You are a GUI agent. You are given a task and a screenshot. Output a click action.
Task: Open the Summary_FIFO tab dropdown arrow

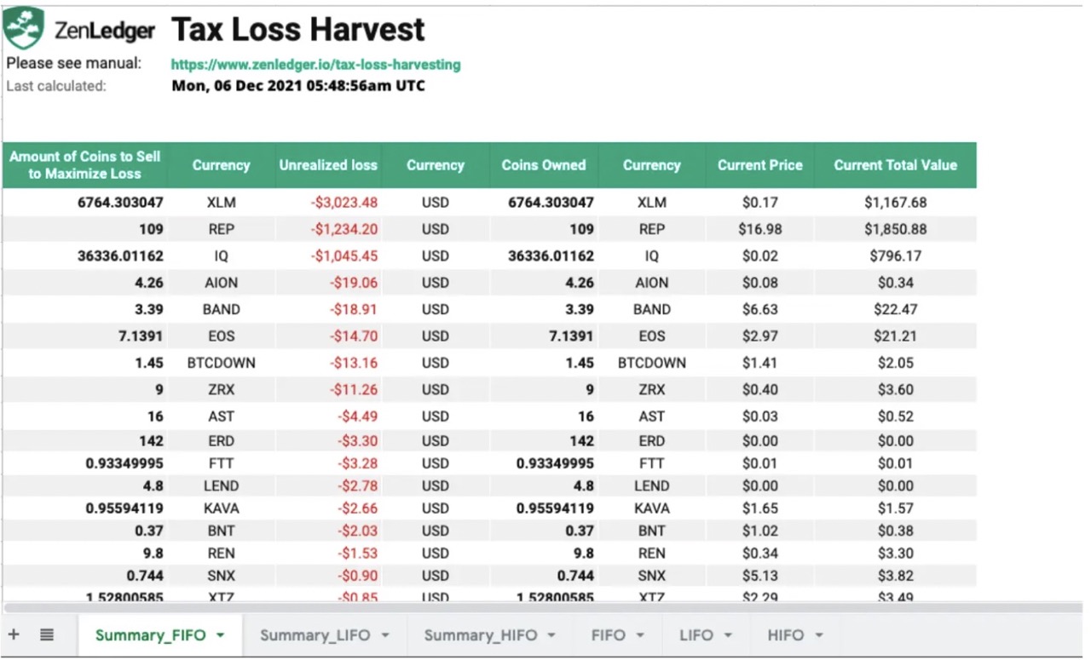tap(218, 634)
